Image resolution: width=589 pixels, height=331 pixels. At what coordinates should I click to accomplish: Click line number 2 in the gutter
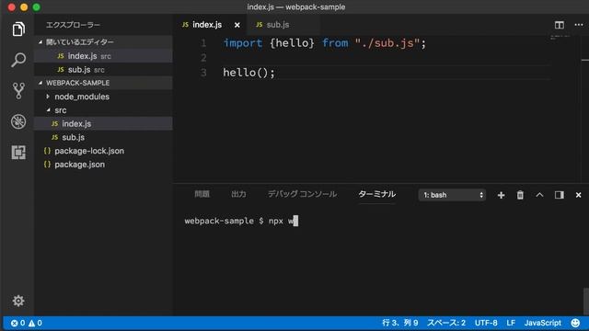(203, 58)
